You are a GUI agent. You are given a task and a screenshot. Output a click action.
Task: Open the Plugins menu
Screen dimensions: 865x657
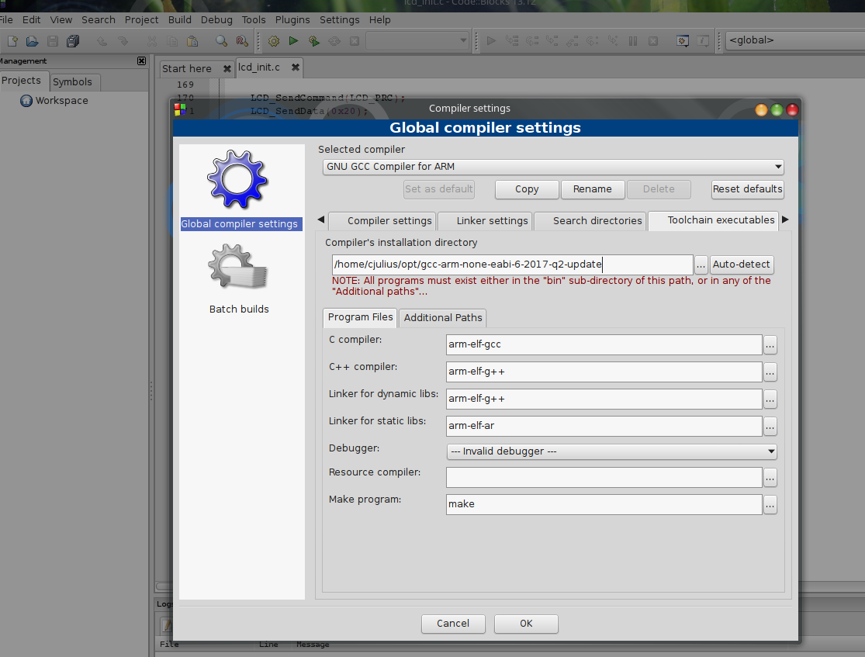[x=292, y=20]
